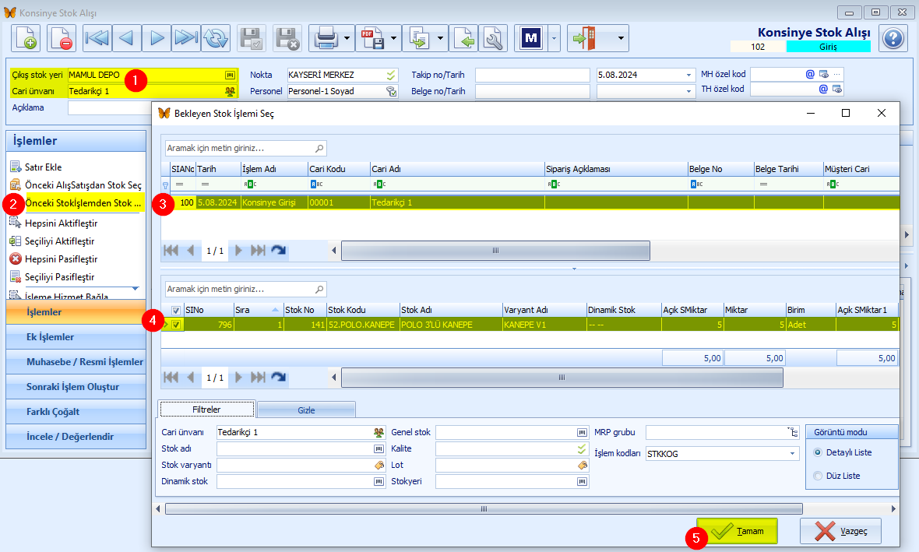Click lower grid horizontal scrollbar thumb

[x=562, y=378]
